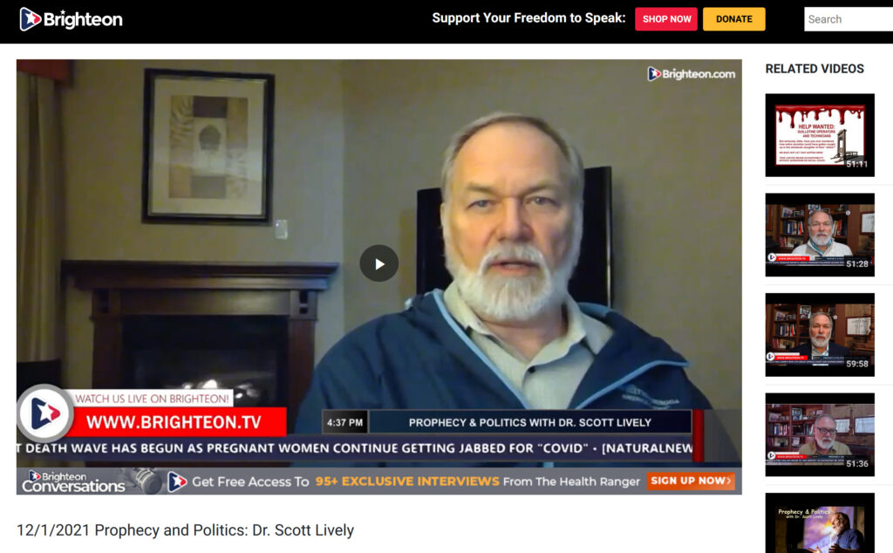Click the video title Prophecy and Politics
The width and height of the screenshot is (893, 553).
pos(185,530)
